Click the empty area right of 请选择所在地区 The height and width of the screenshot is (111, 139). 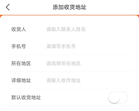tap(107, 63)
